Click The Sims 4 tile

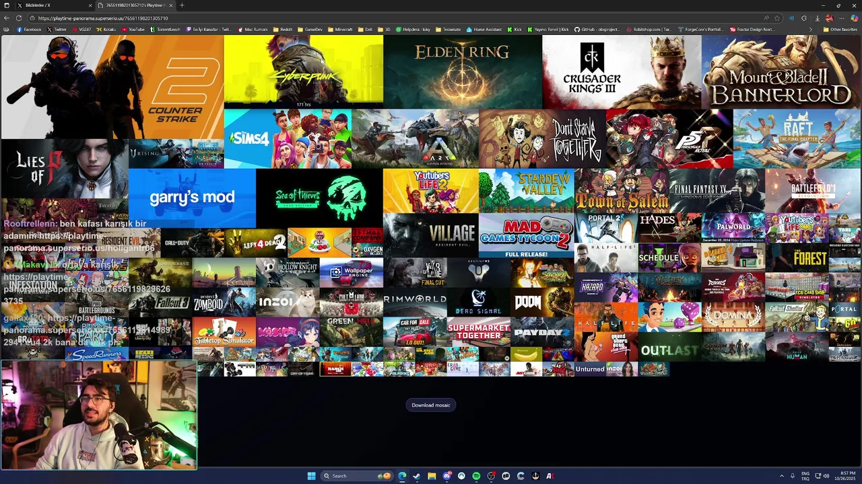click(288, 138)
